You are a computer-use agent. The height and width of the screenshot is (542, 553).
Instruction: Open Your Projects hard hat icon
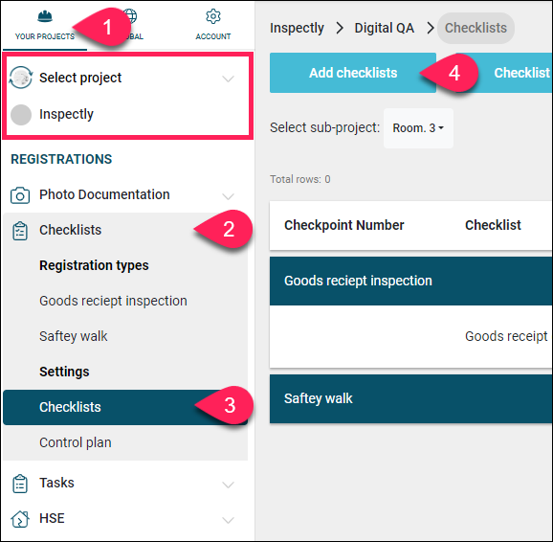pos(45,16)
